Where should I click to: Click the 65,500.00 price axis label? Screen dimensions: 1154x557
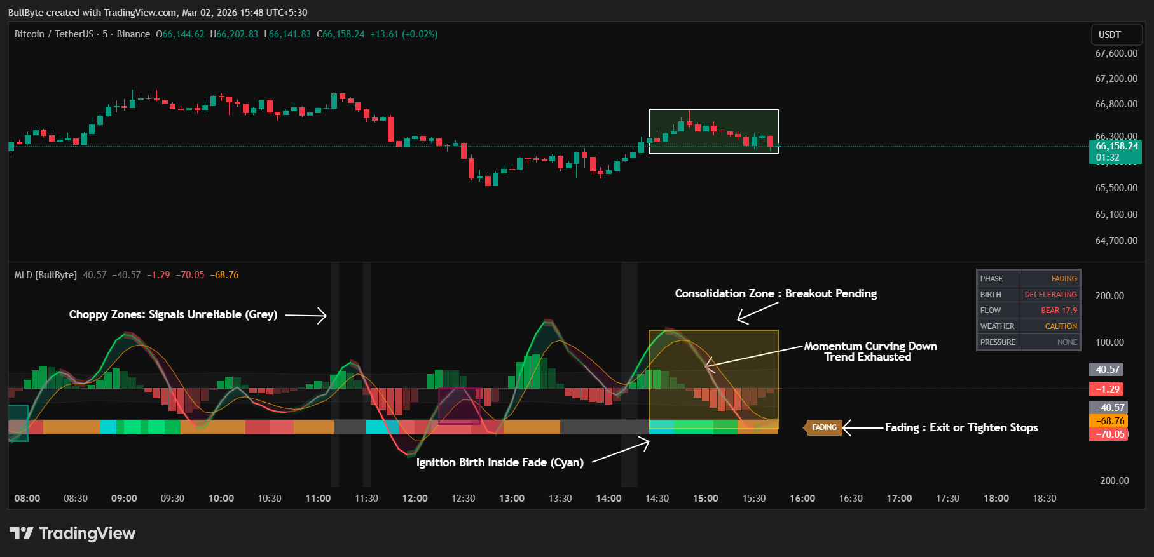(1116, 188)
